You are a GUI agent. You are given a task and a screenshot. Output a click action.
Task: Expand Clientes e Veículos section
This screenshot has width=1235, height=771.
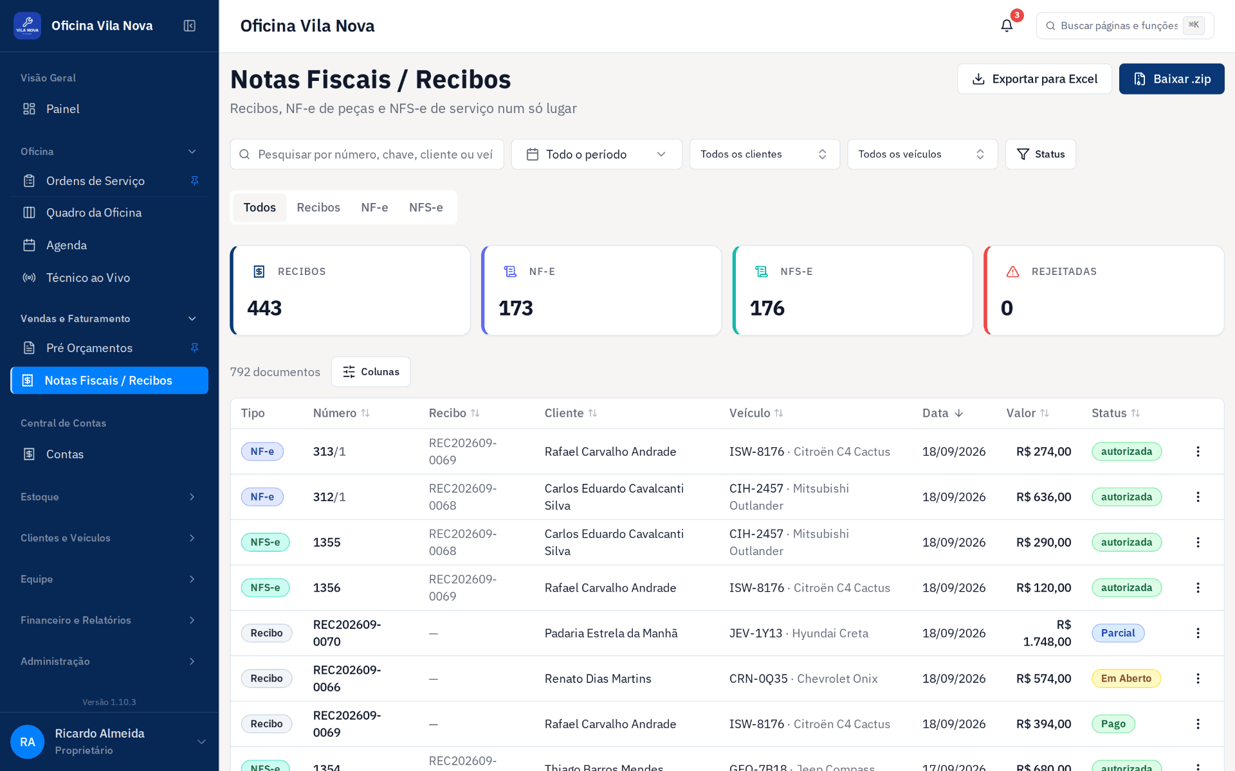click(x=109, y=538)
